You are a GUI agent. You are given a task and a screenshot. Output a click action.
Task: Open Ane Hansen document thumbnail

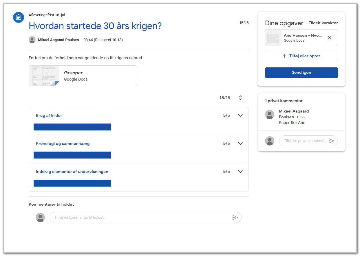(x=273, y=38)
